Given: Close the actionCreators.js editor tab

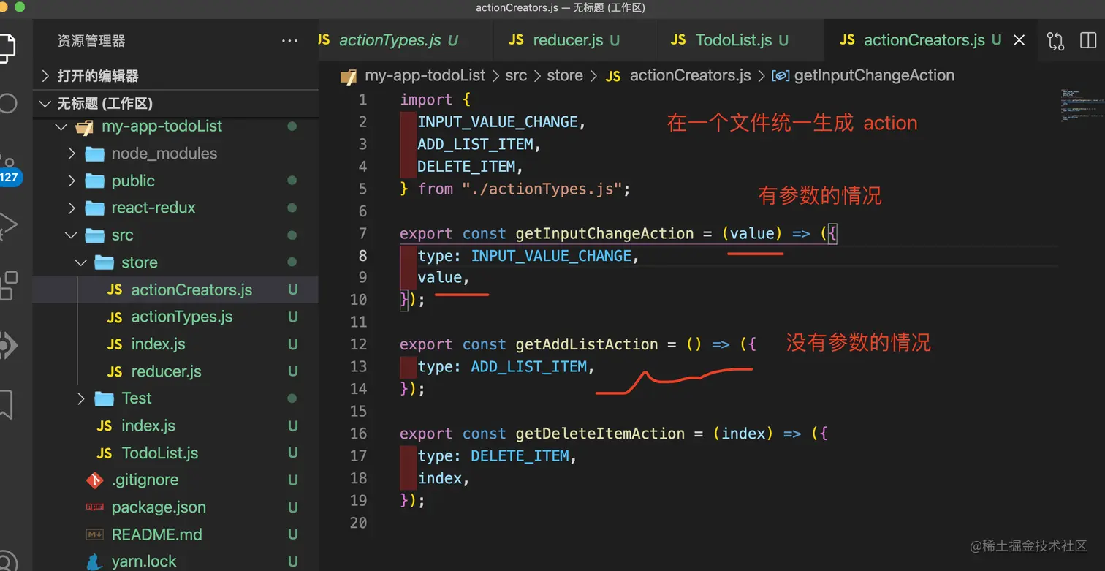Looking at the screenshot, I should [x=1019, y=40].
